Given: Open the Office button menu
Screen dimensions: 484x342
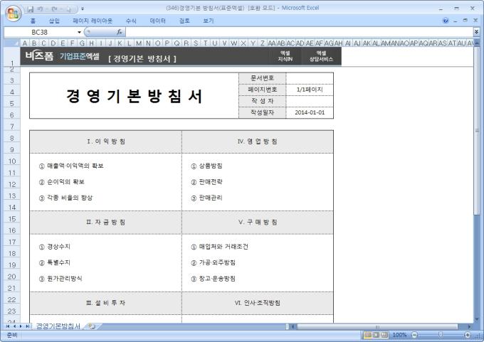Looking at the screenshot, I should tap(12, 13).
